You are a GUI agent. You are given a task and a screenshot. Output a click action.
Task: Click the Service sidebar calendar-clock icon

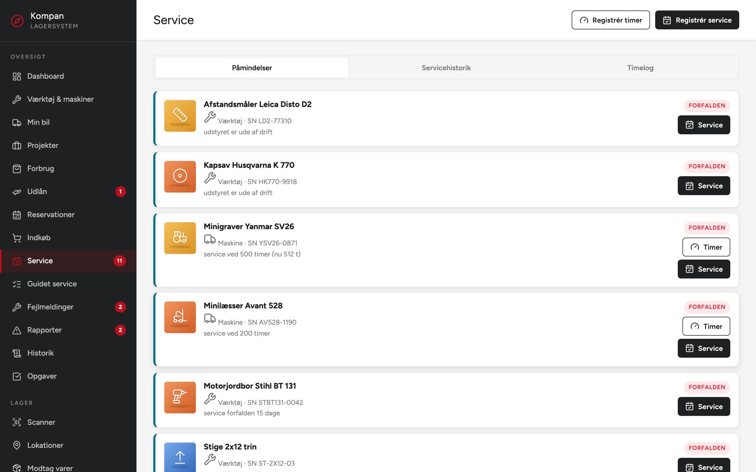[x=17, y=261]
